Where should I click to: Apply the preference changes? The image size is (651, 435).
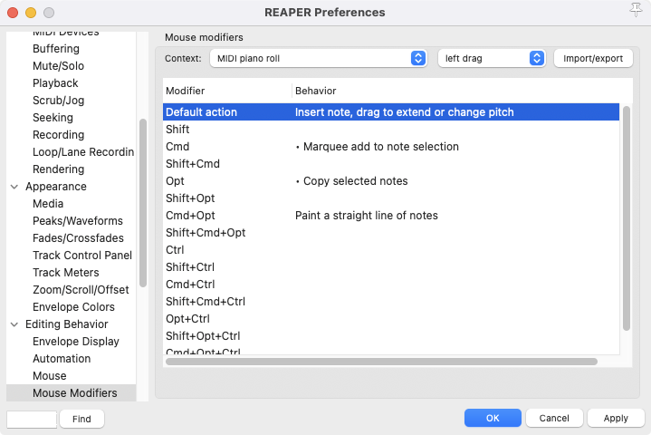616,419
